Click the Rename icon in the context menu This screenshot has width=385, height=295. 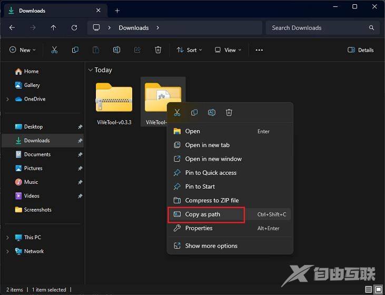tap(212, 113)
